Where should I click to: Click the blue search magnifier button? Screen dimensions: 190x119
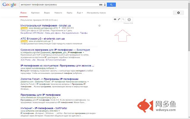click(x=111, y=5)
